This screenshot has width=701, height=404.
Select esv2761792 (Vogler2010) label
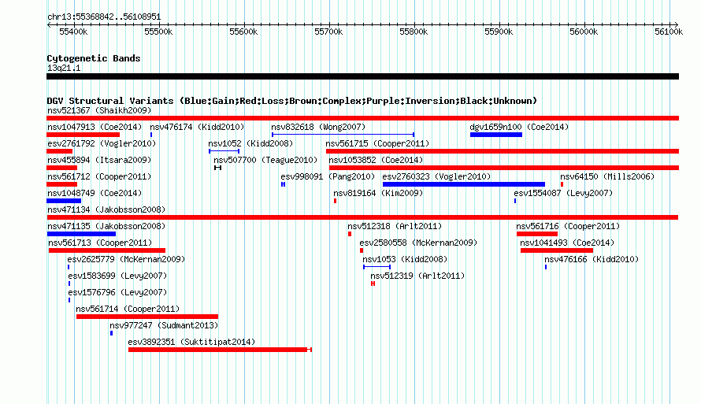coord(102,143)
